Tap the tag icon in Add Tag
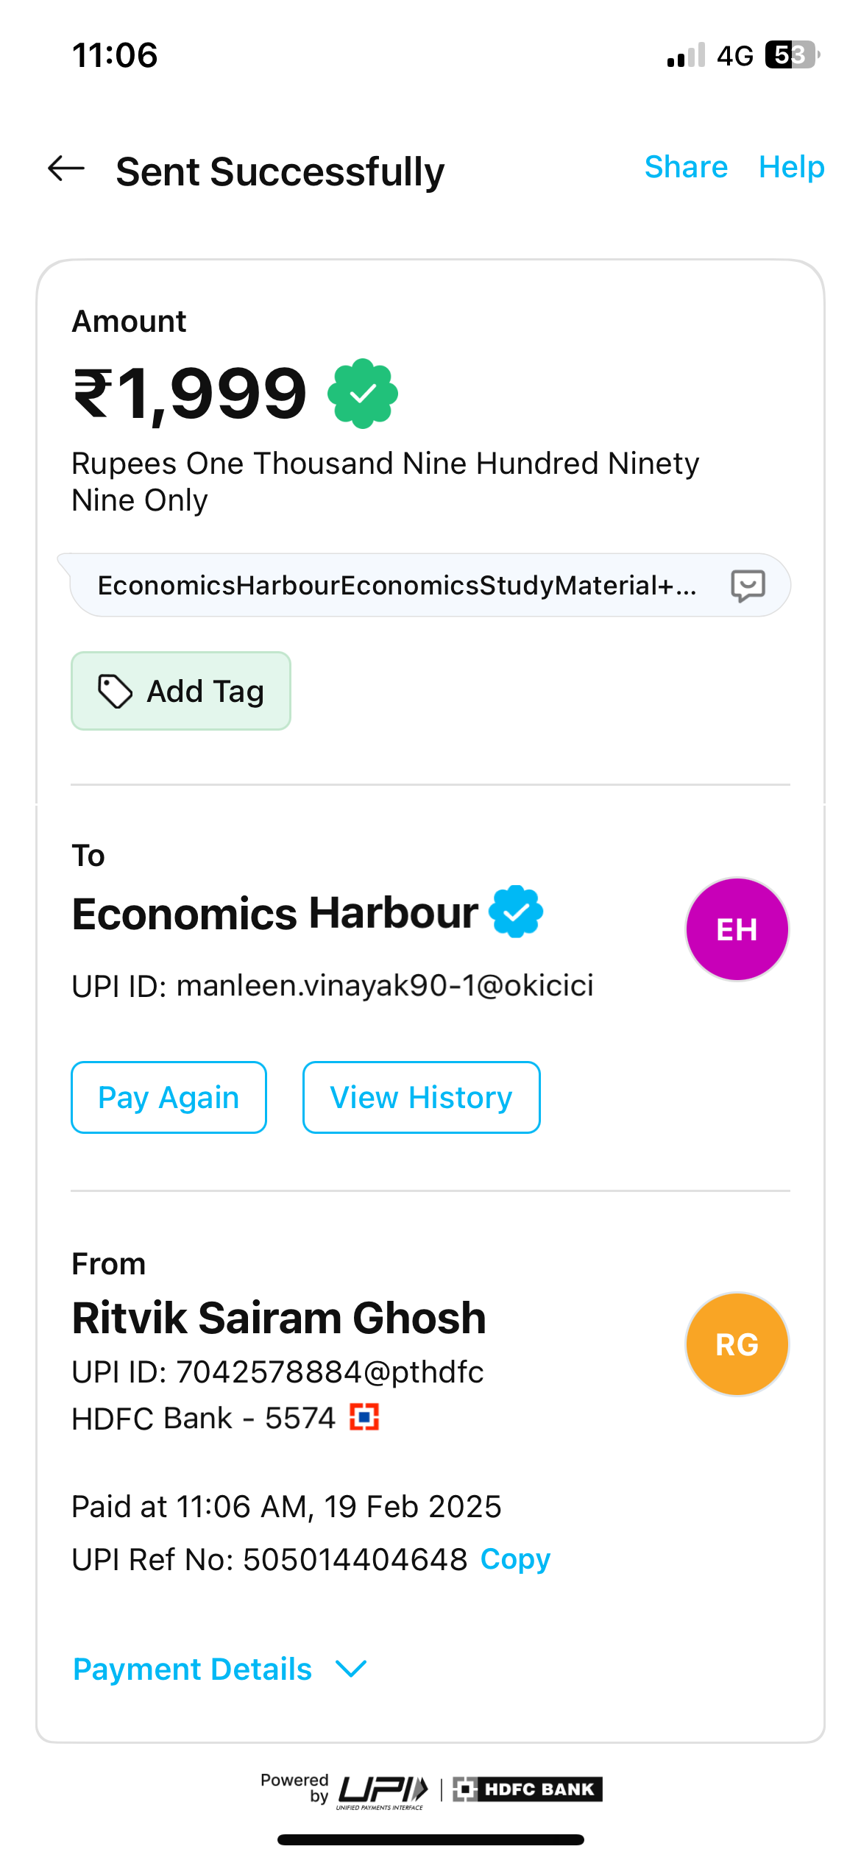Viewport: 861px width, 1863px height. point(116,692)
